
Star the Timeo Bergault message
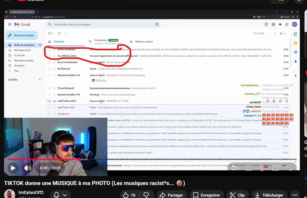54,88
